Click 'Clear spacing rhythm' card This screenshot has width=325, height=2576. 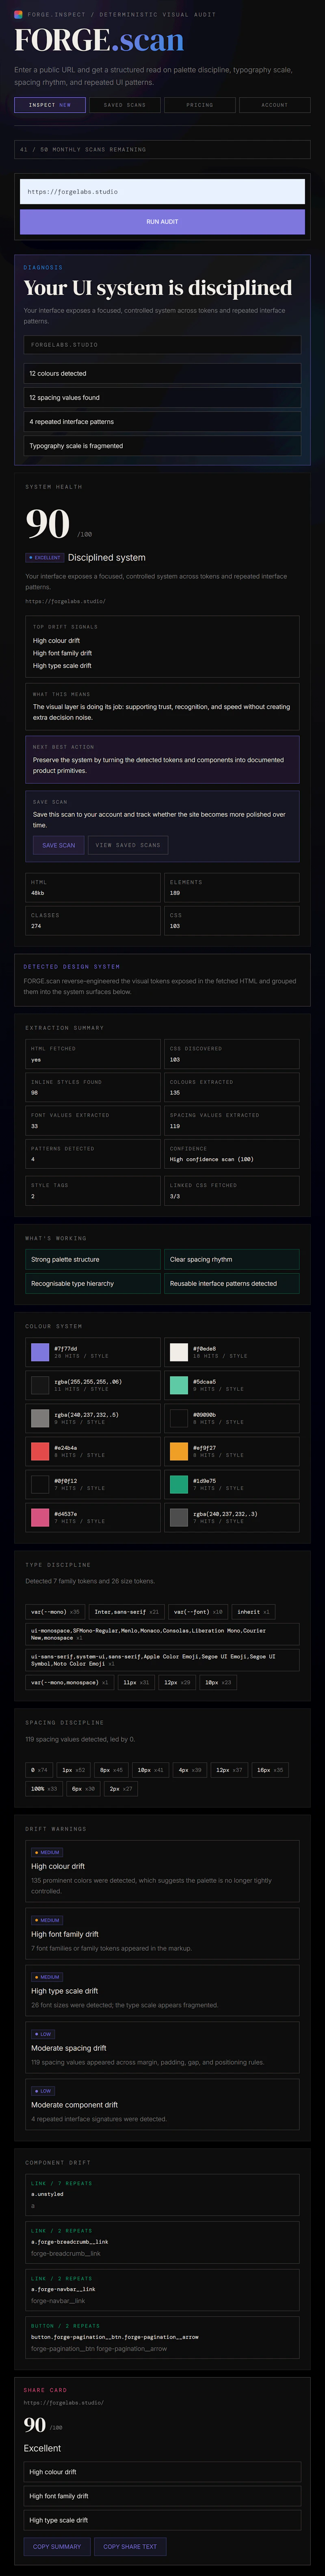pyautogui.click(x=231, y=1259)
